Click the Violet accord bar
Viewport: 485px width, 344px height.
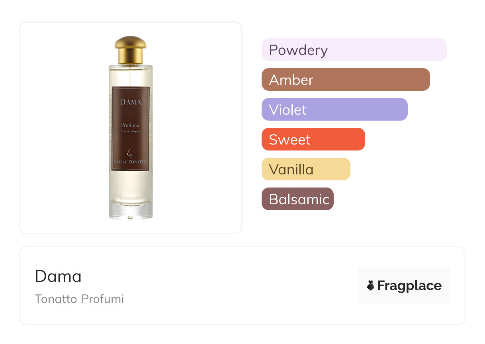[334, 109]
